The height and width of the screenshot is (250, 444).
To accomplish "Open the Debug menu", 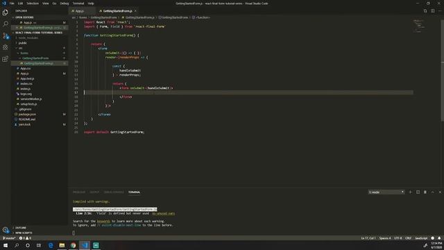I will pos(65,3).
